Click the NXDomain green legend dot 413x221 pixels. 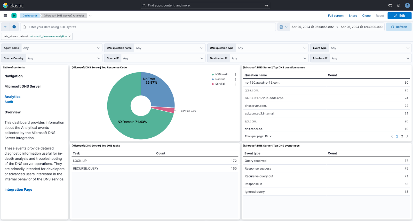pyautogui.click(x=213, y=75)
